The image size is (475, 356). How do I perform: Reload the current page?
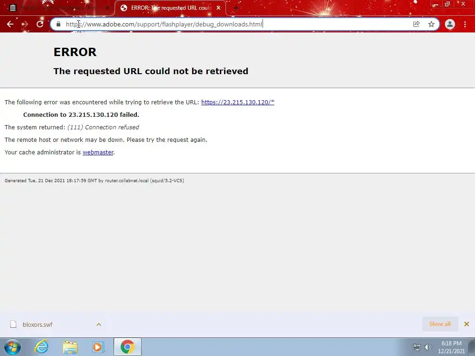tap(40, 24)
